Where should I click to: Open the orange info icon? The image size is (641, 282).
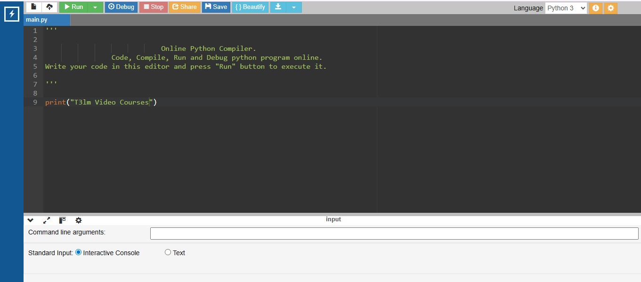pos(595,8)
